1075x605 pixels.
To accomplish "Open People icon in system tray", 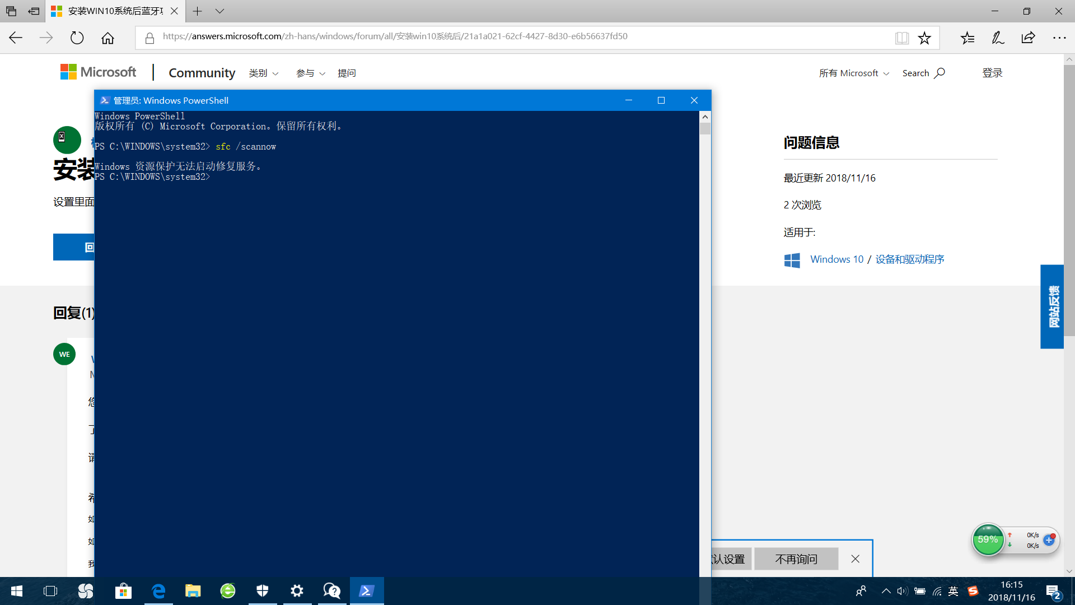I will (x=861, y=591).
